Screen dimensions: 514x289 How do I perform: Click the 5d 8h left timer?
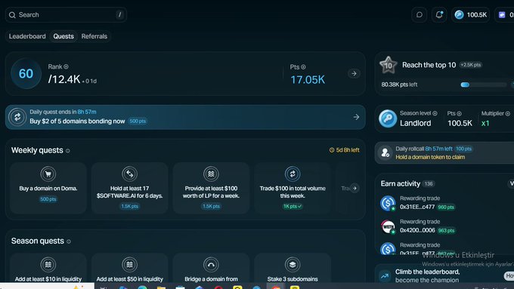[344, 150]
